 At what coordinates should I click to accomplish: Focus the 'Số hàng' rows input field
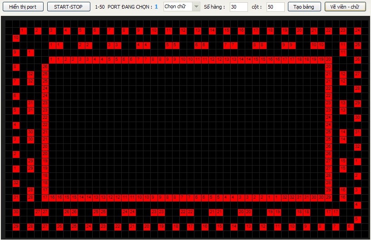tap(238, 7)
